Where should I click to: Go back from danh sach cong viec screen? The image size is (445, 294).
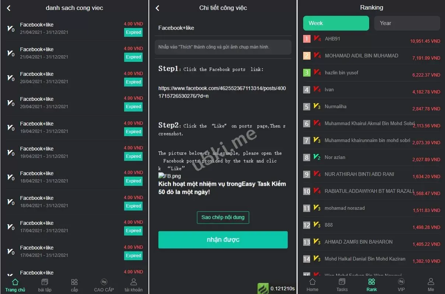tap(9, 8)
